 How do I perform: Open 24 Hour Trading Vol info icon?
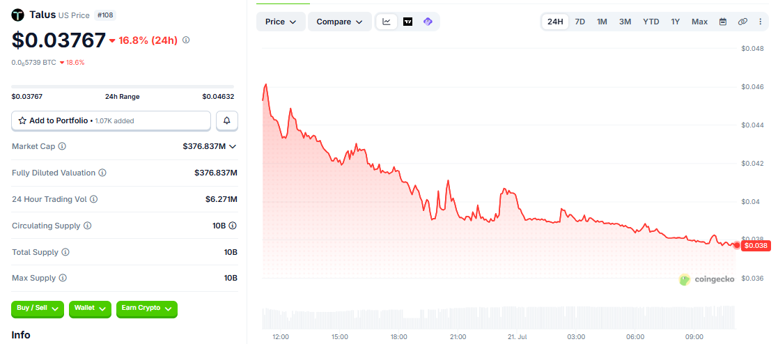(x=93, y=199)
